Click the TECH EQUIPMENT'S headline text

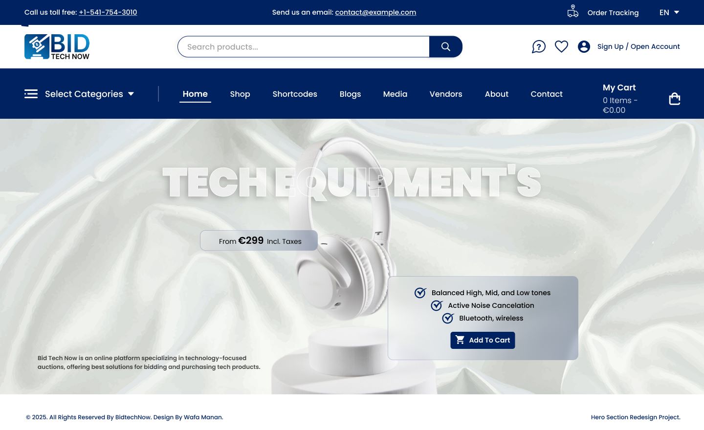click(x=352, y=182)
